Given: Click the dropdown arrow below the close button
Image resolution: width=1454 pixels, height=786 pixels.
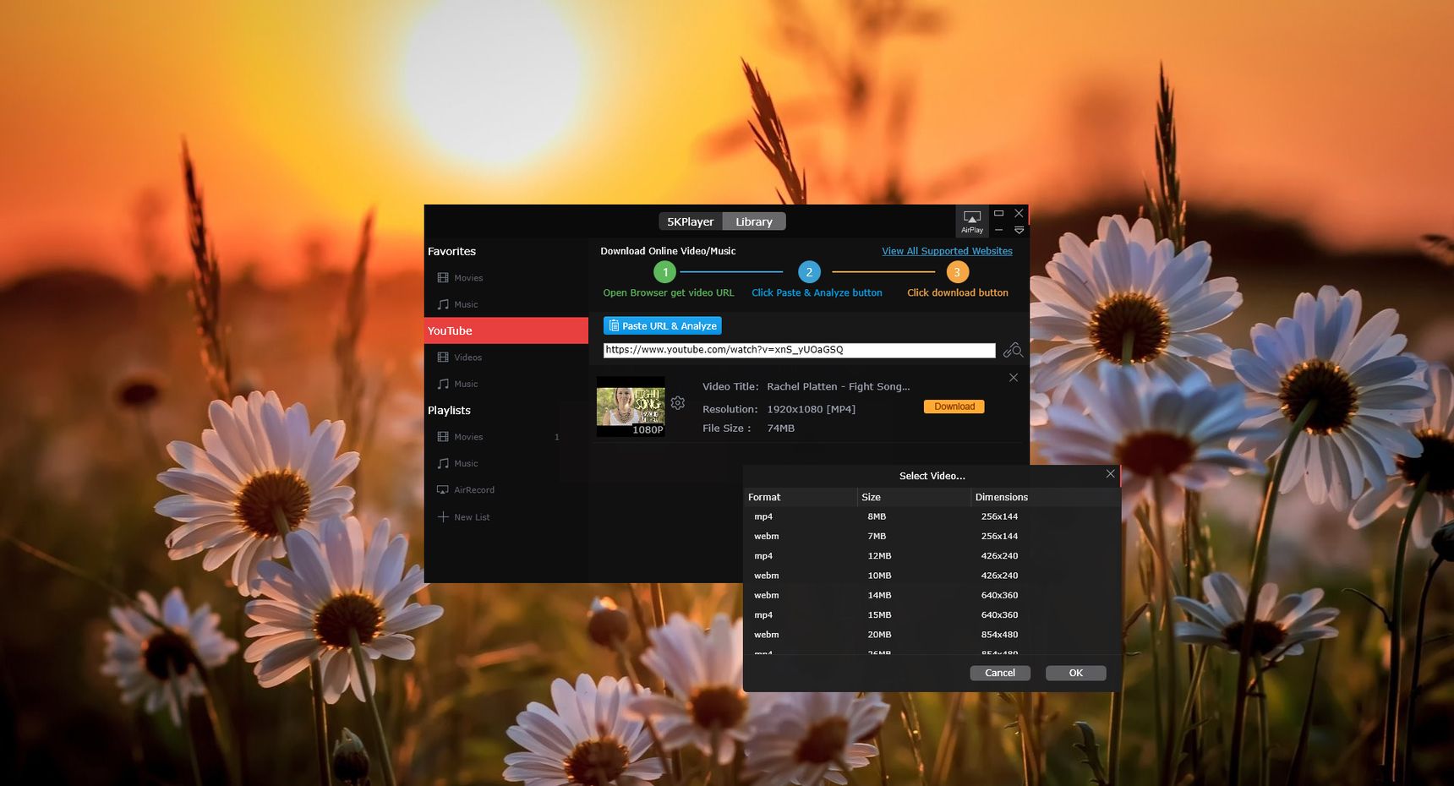Looking at the screenshot, I should pos(1019,230).
